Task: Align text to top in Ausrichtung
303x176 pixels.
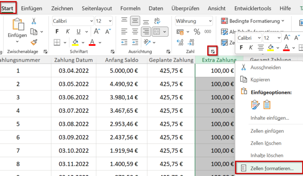Action: point(124,21)
